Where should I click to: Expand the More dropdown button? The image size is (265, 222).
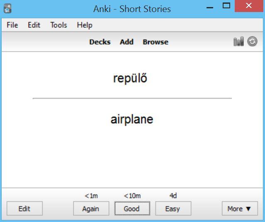click(x=240, y=208)
